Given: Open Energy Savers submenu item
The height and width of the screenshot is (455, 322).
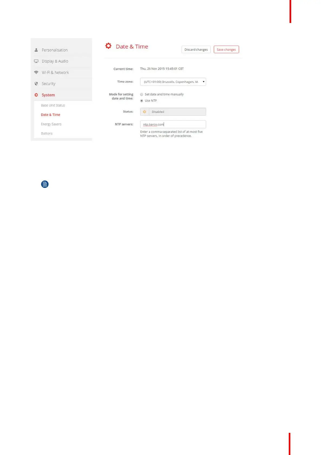Looking at the screenshot, I should (x=51, y=124).
